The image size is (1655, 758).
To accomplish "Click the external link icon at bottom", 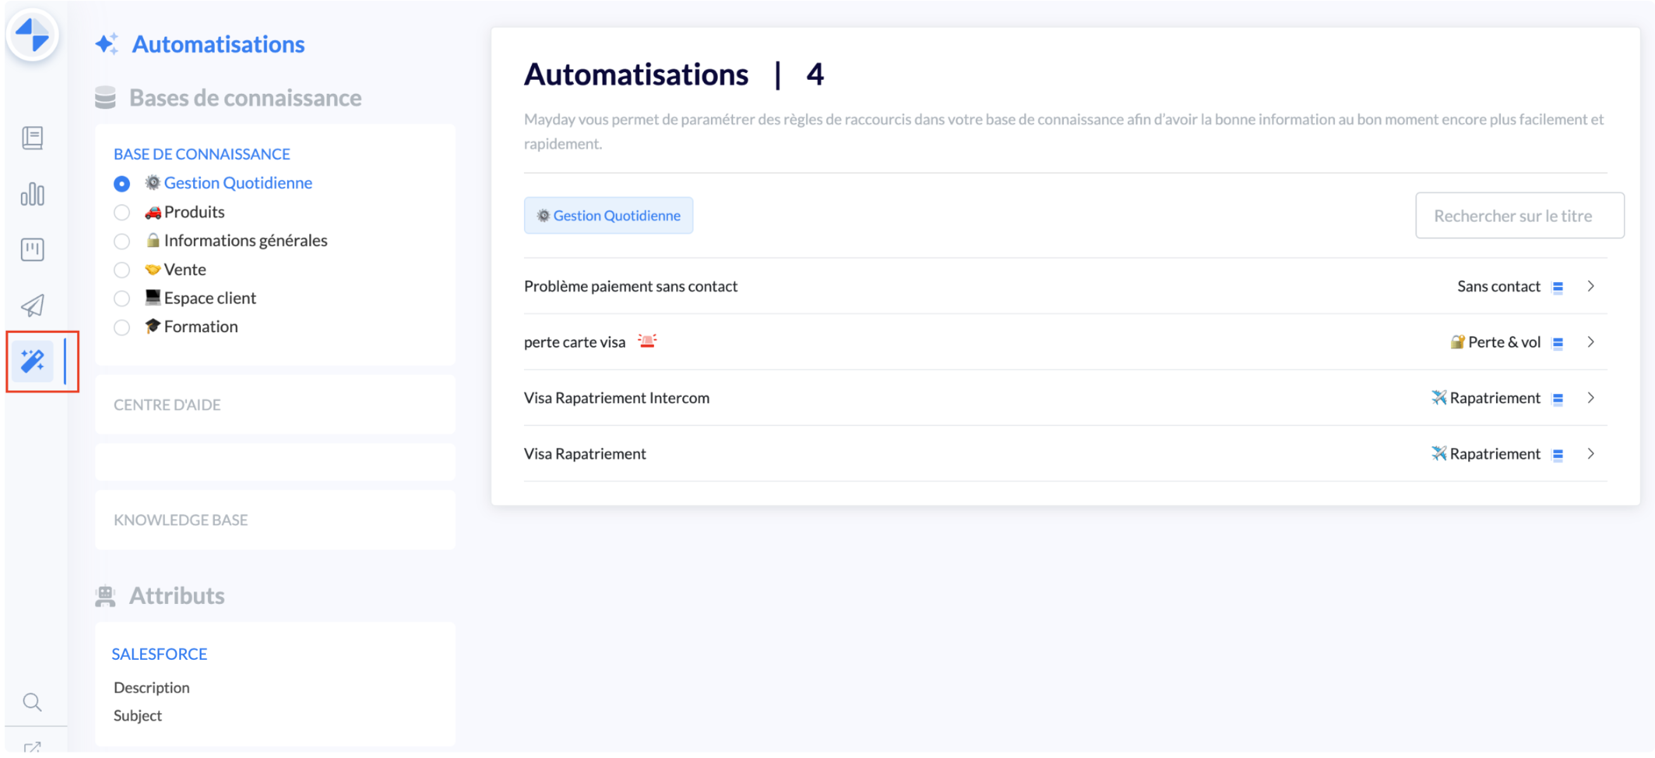I will pos(32,748).
